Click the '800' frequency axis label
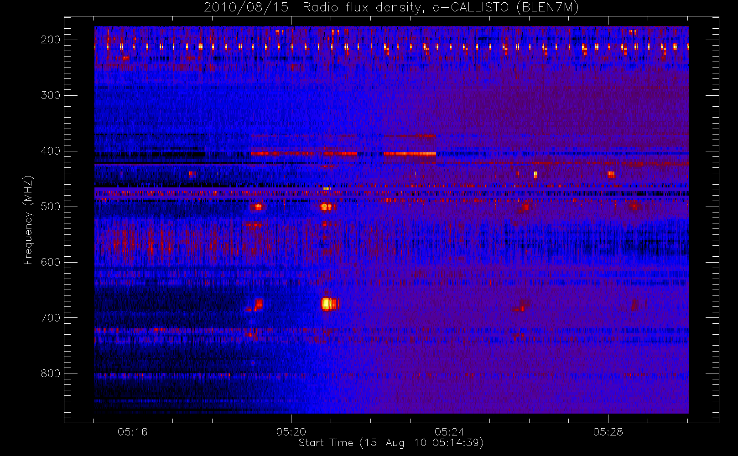The image size is (738, 456). pyautogui.click(x=50, y=373)
